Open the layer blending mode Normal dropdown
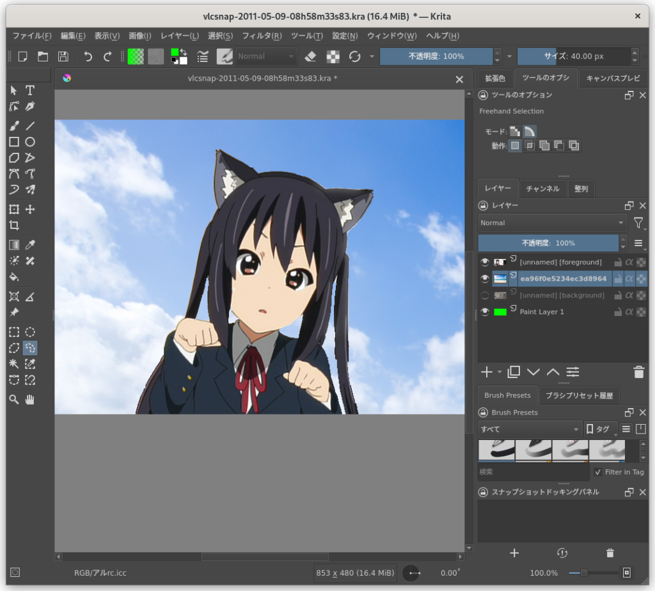Screen dimensions: 655x591 pyautogui.click(x=552, y=223)
